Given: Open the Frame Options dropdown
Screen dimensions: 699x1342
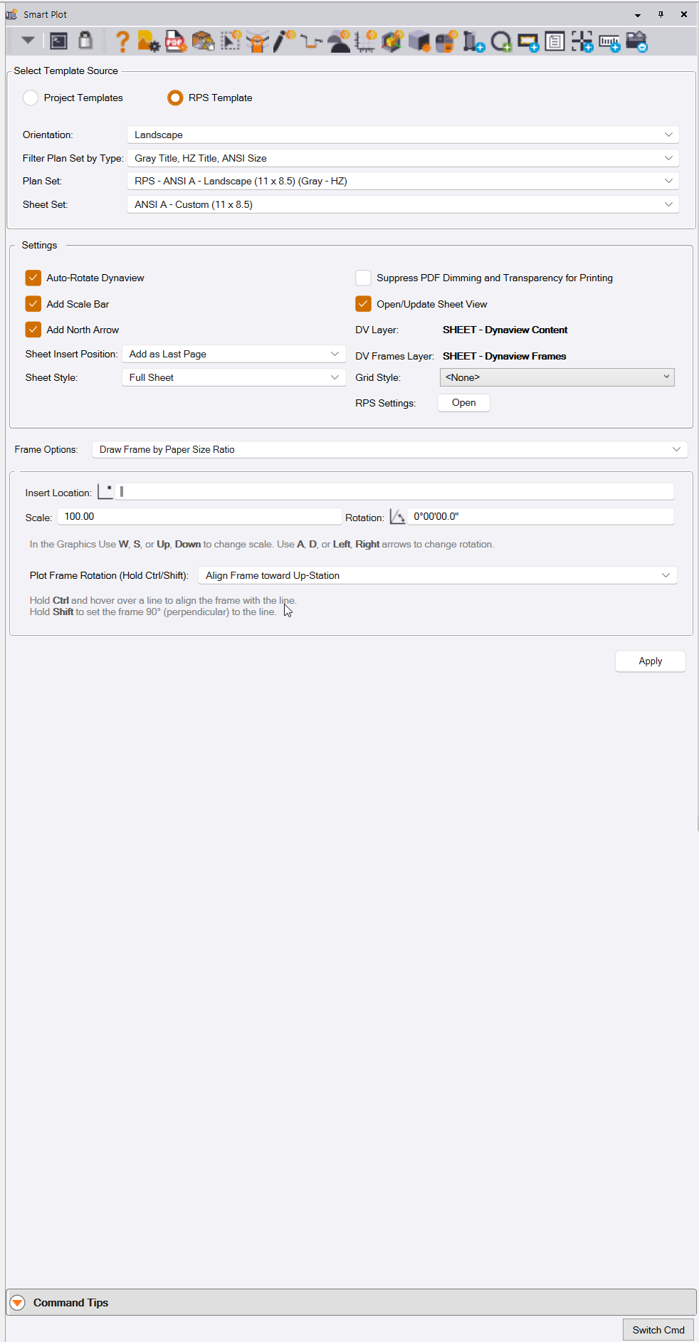Looking at the screenshot, I should pos(389,449).
